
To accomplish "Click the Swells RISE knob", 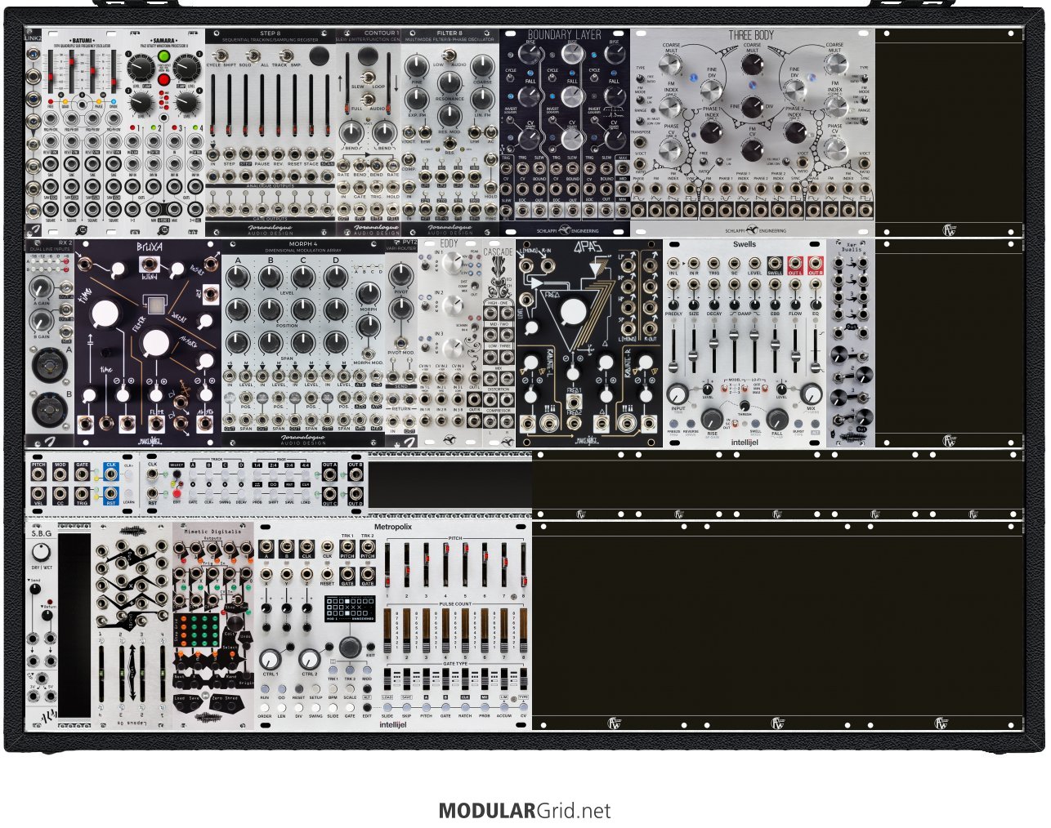I will coord(712,419).
